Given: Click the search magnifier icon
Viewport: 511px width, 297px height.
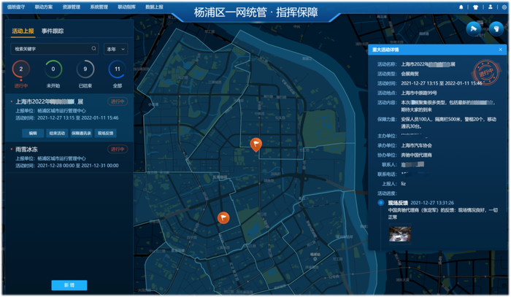Looking at the screenshot, I should click(94, 48).
